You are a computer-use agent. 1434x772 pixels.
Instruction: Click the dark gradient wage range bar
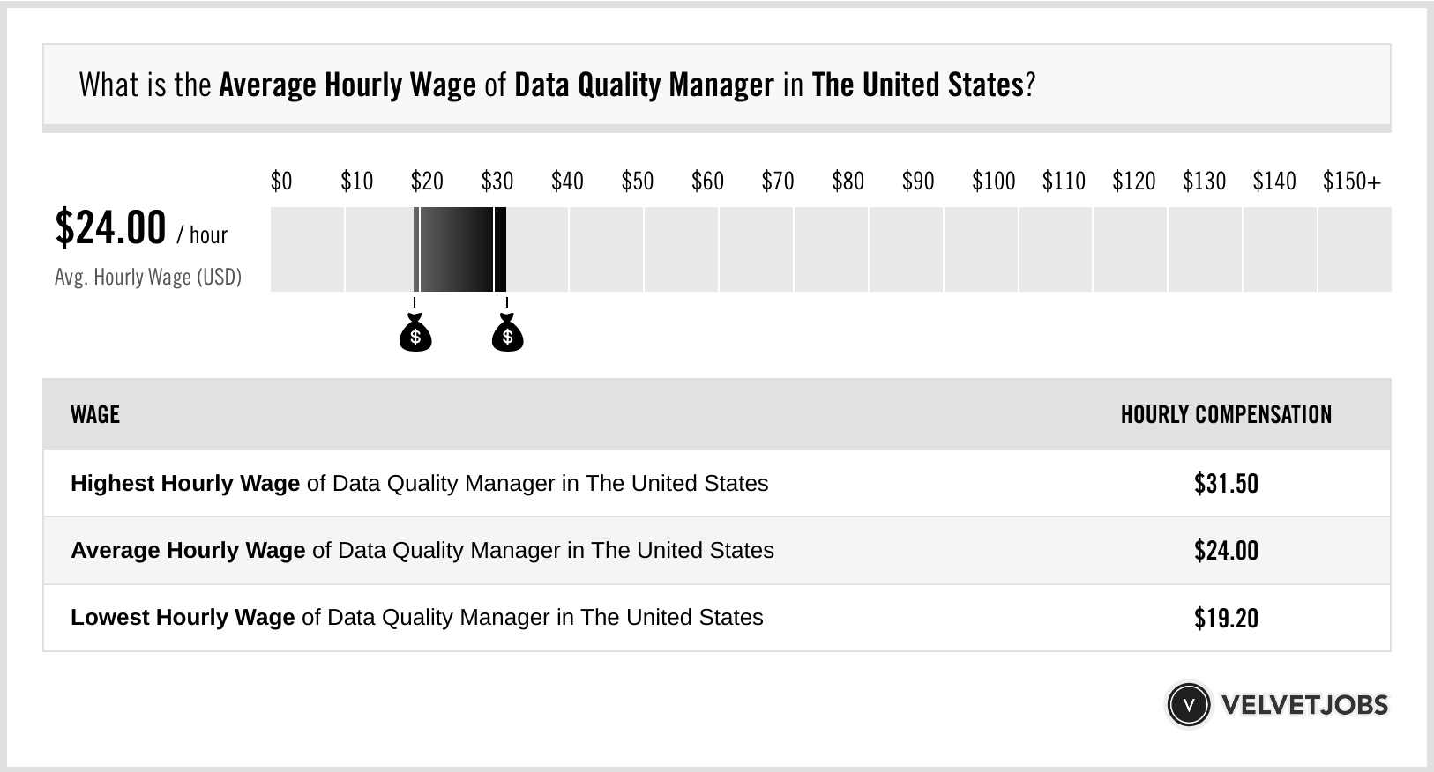pos(456,249)
